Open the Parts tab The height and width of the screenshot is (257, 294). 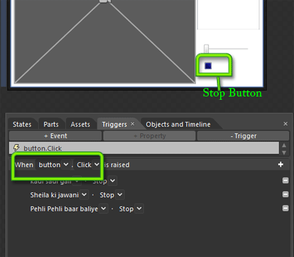pyautogui.click(x=51, y=125)
